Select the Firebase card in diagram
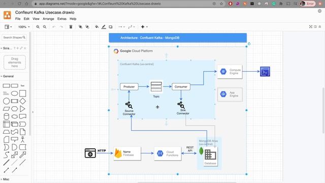The height and width of the screenshot is (183, 325). tap(127, 154)
